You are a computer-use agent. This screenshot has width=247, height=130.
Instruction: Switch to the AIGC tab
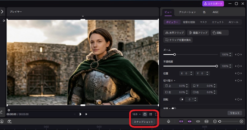click(216, 12)
